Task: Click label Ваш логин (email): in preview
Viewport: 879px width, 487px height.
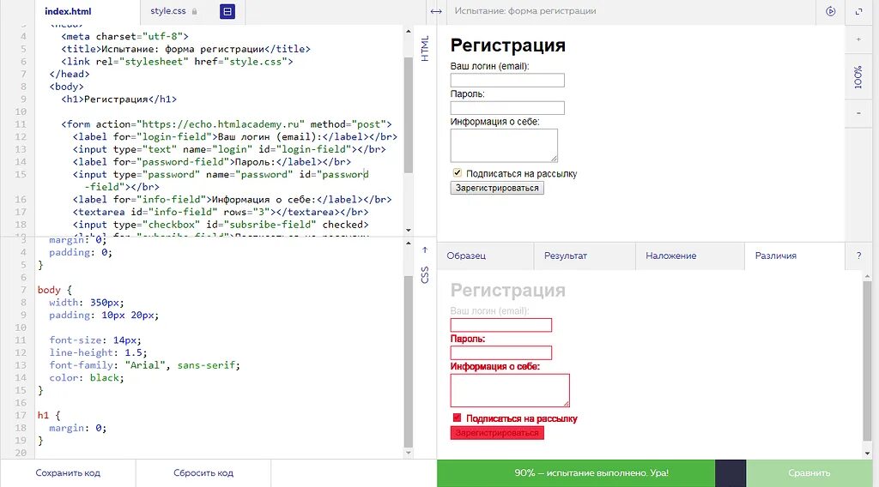Action: tap(489, 66)
